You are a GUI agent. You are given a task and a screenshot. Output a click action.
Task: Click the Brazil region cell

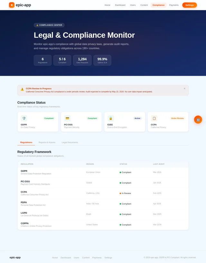click(89, 214)
